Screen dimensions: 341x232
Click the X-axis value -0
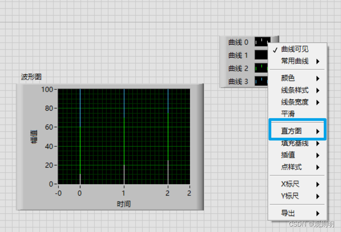[x=58, y=193]
